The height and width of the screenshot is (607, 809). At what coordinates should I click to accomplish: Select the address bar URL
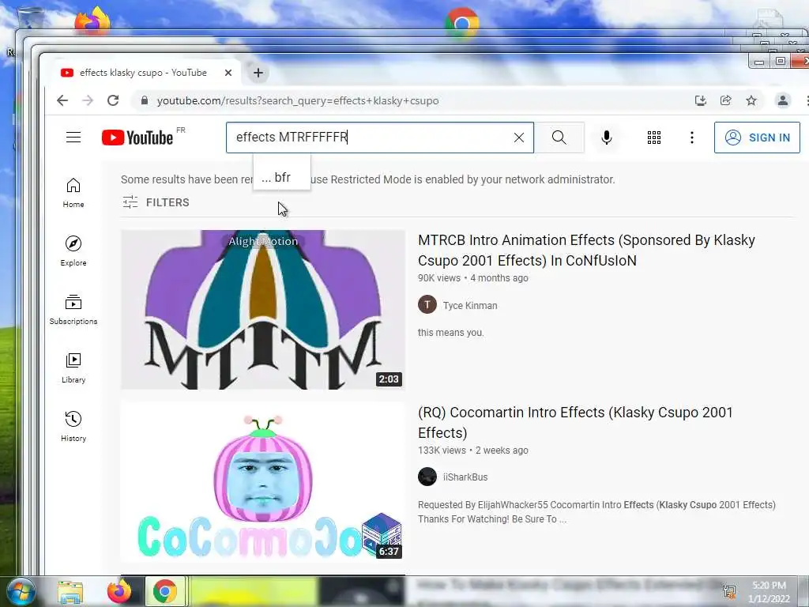[298, 100]
